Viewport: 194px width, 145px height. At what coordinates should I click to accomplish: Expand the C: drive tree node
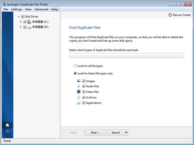tap(21, 22)
